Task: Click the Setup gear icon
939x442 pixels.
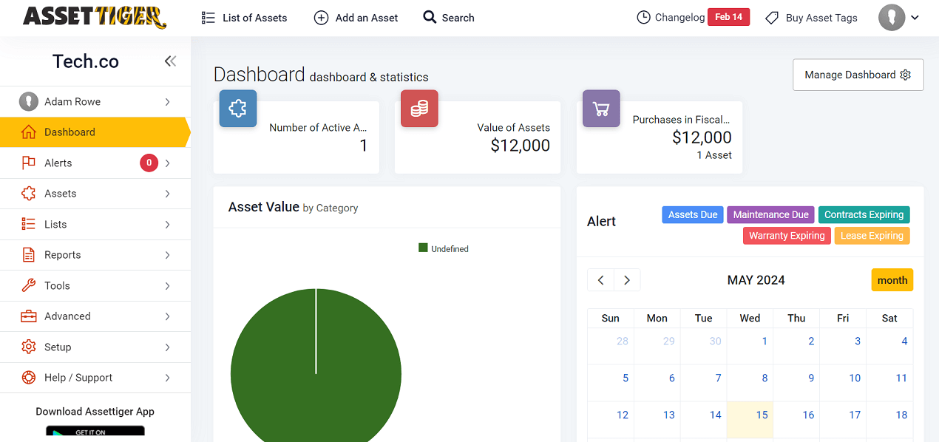Action: pyautogui.click(x=29, y=347)
